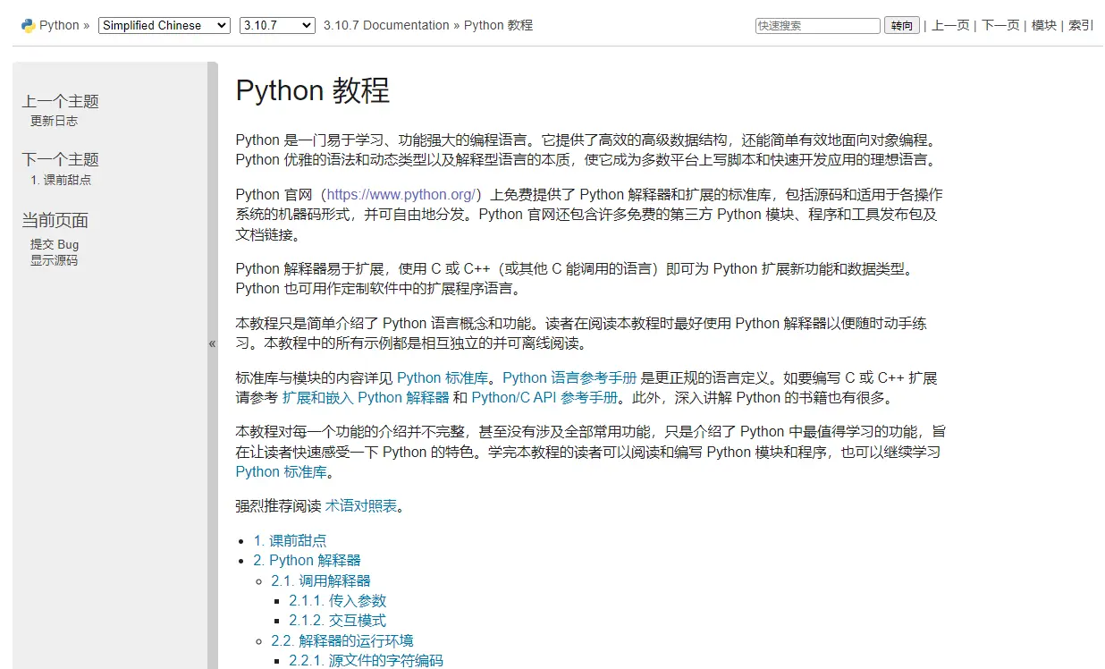Viewport: 1105px width, 669px height.
Task: Click the Python logo icon
Action: pyautogui.click(x=28, y=25)
